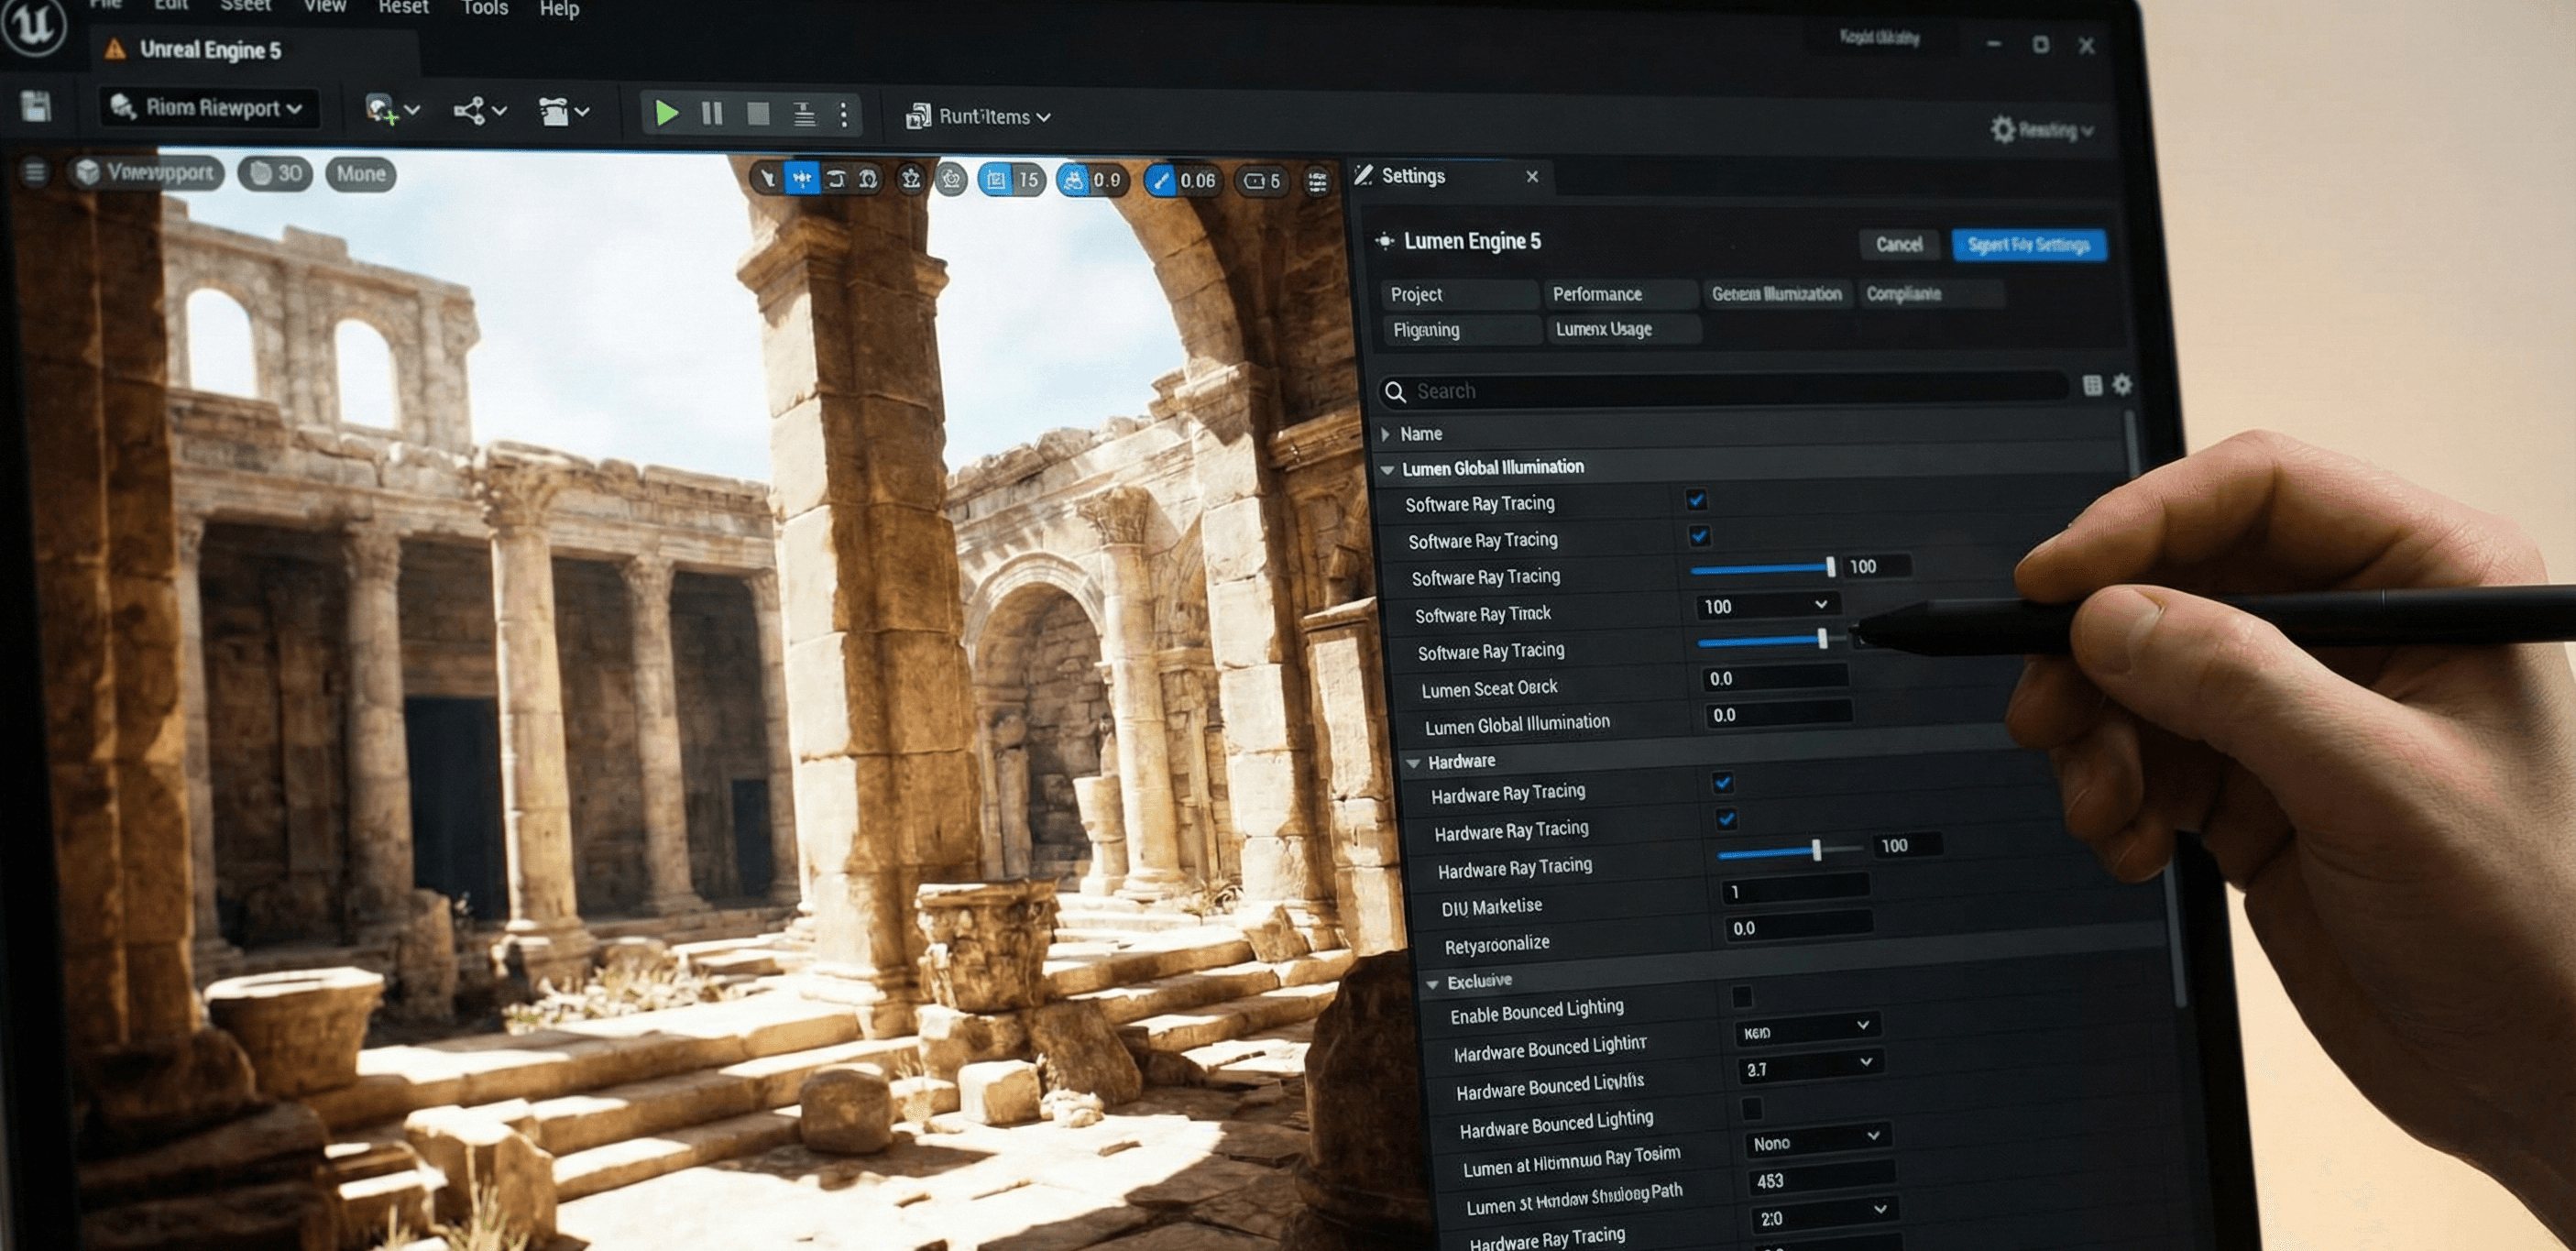Click the Hardware Ray Tracing slider handle
This screenshot has height=1251, width=2576.
1817,850
